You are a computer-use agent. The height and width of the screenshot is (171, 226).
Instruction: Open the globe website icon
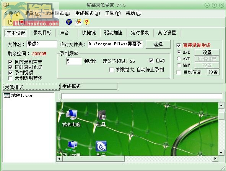pos(69,22)
